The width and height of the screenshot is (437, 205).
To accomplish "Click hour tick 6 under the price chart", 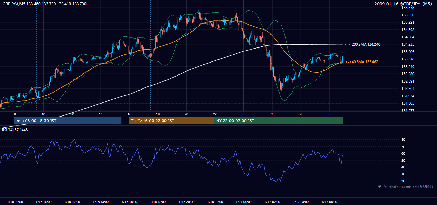I will 329,114.
